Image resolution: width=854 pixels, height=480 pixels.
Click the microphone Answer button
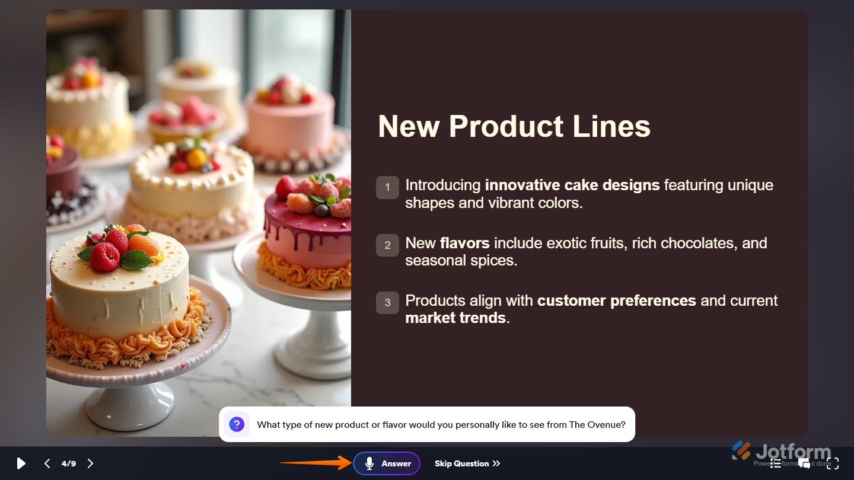point(387,463)
